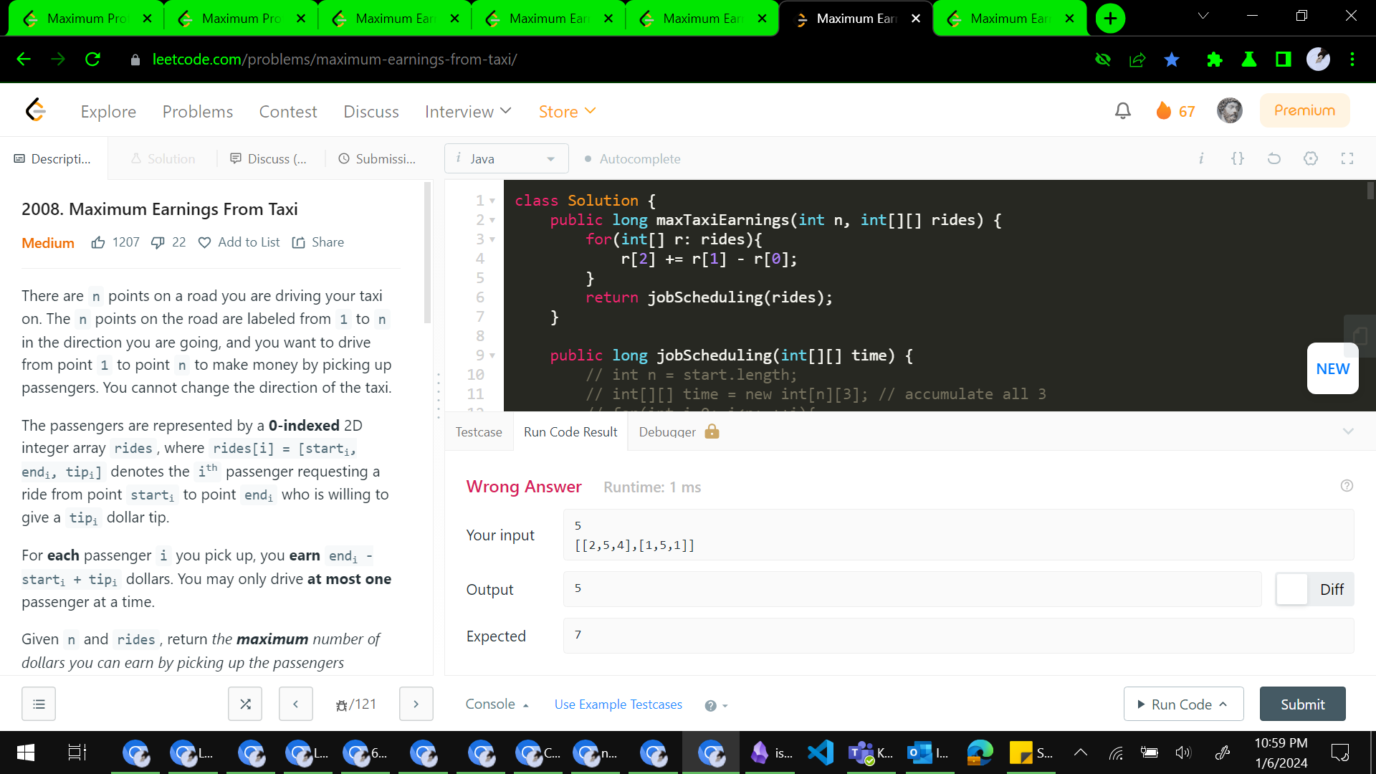This screenshot has width=1376, height=774.
Task: Click Use Example Testcases link
Action: (x=618, y=704)
